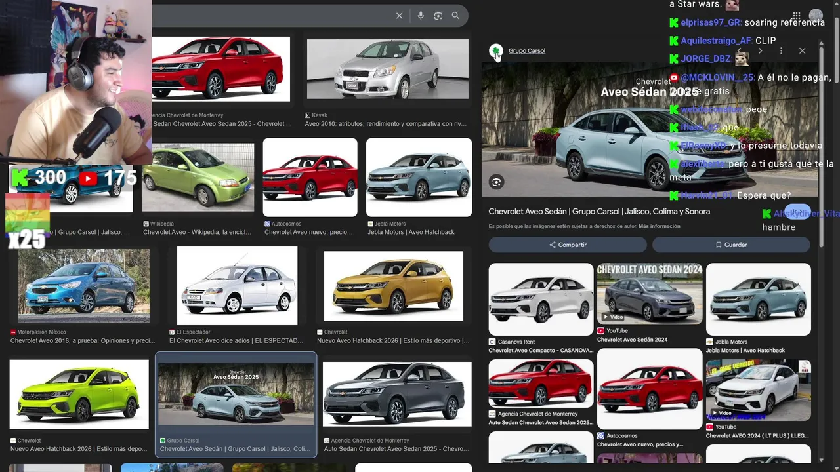Select the highlighted Grupo Carsol Aveo Sedan 2025 thumbnail

[236, 395]
